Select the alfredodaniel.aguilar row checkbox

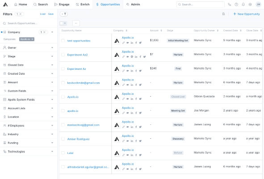point(63,167)
